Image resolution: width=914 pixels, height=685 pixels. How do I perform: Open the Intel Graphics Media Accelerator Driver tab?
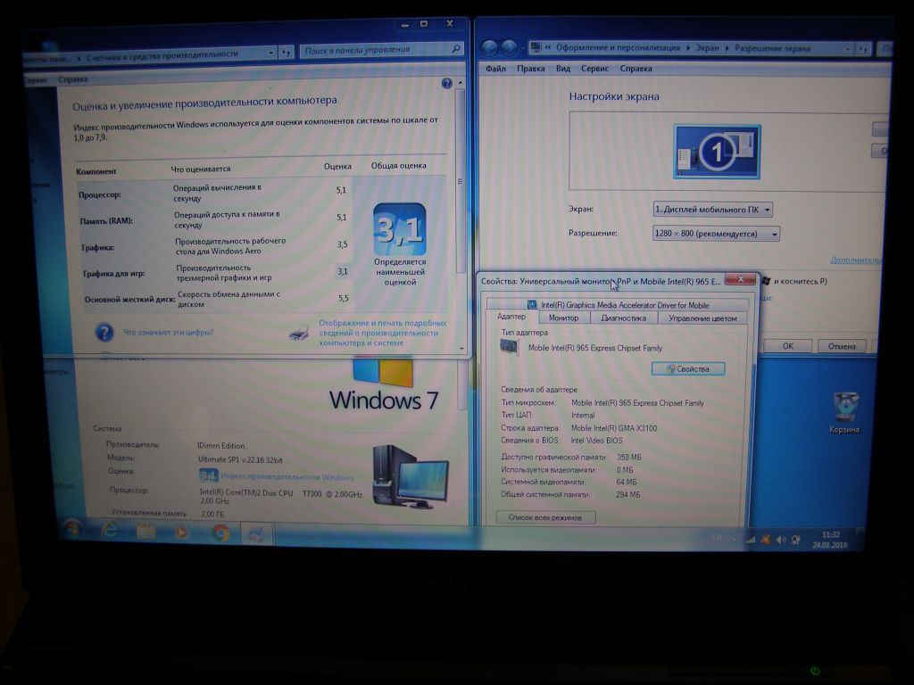[x=618, y=305]
